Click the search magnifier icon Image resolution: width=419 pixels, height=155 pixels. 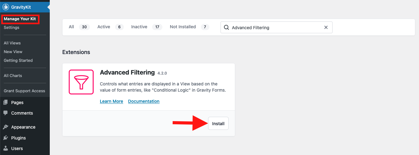tap(226, 27)
